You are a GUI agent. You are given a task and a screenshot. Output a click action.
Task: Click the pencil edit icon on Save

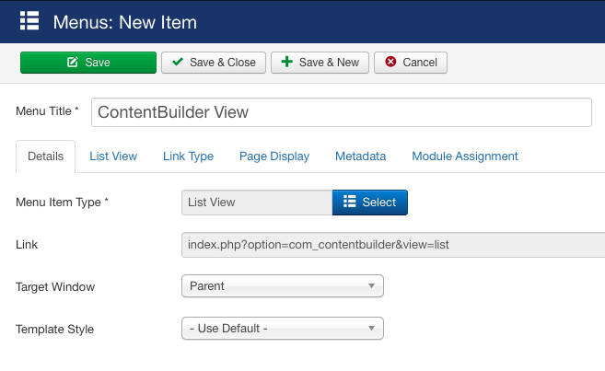[73, 62]
